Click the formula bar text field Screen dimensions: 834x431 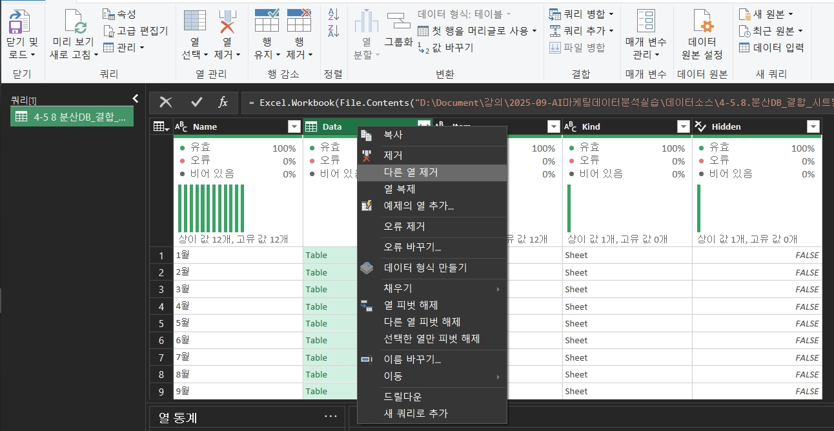(x=536, y=103)
